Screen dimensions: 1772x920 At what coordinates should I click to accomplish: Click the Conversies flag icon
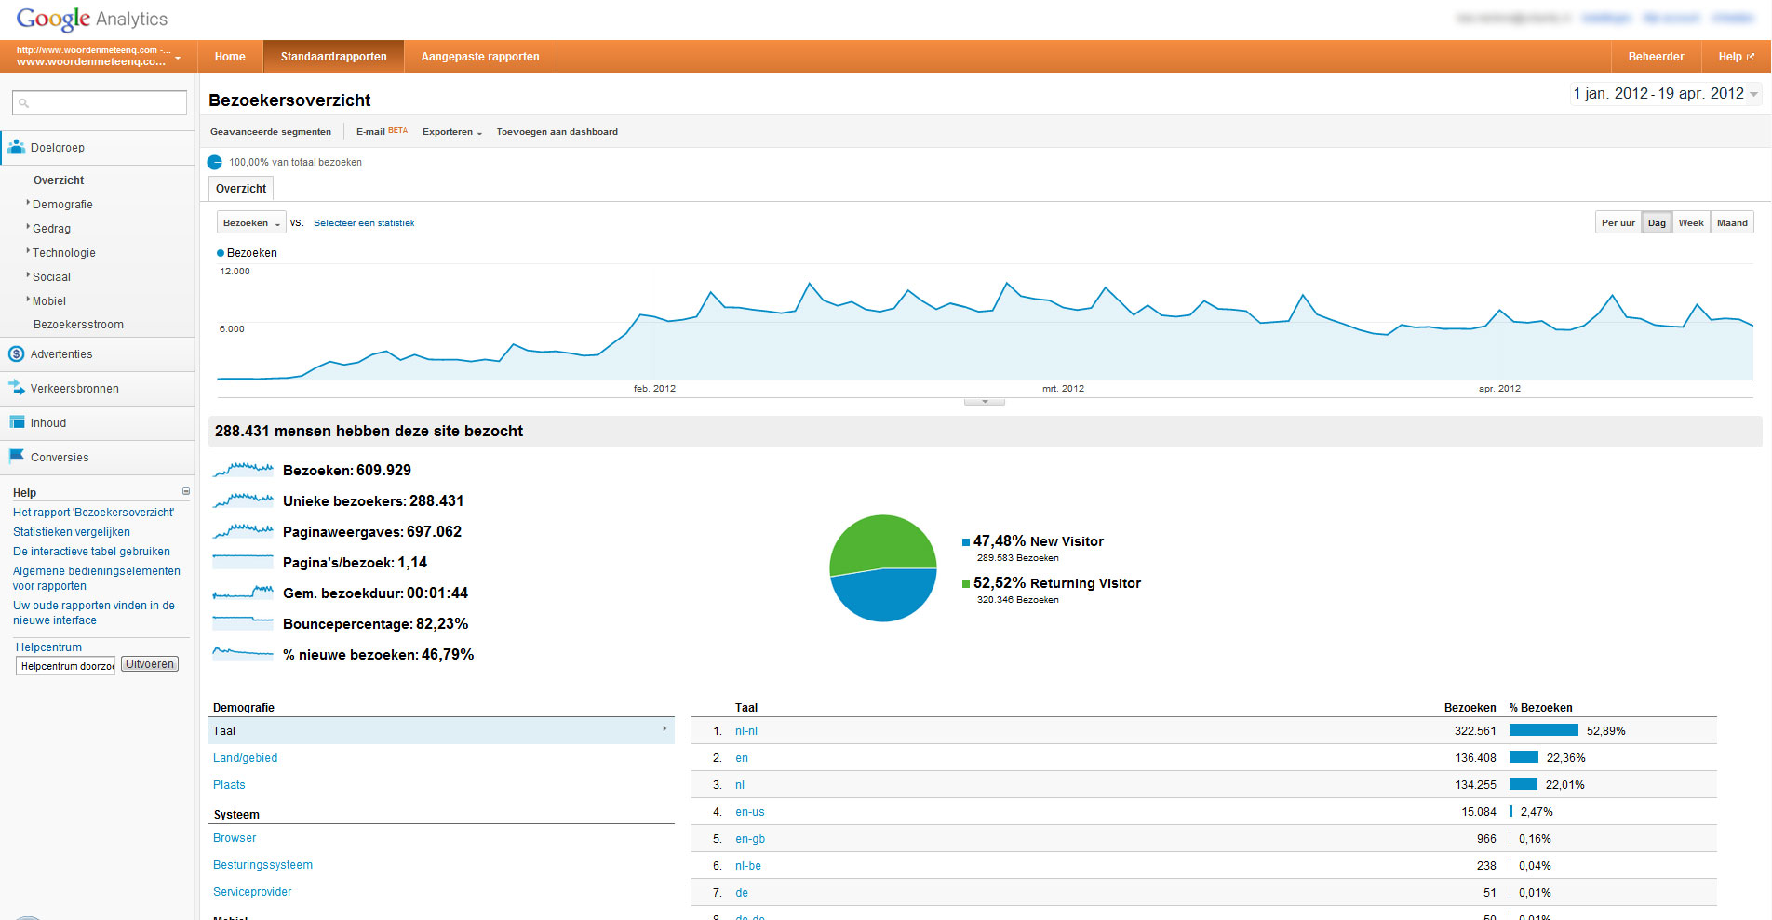[x=16, y=456]
